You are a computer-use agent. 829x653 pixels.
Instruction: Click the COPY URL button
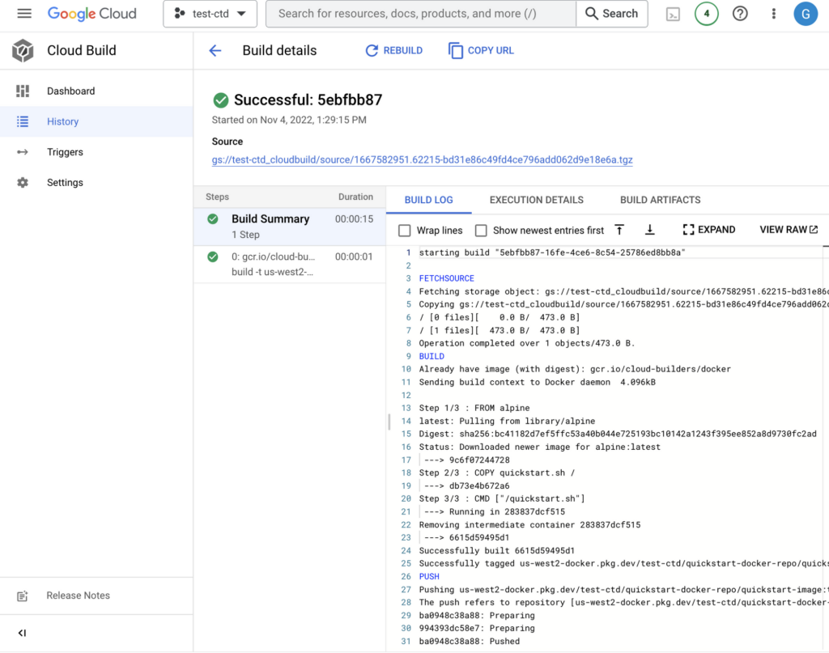pos(481,51)
